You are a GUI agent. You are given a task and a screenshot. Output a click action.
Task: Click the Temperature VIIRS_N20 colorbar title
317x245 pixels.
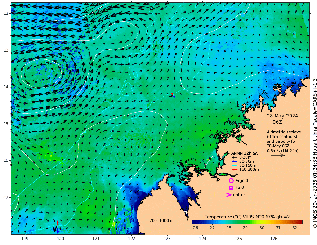[x=247, y=217]
